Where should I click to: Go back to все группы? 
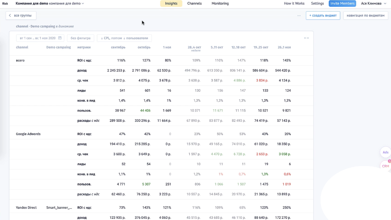pyautogui.click(x=21, y=16)
